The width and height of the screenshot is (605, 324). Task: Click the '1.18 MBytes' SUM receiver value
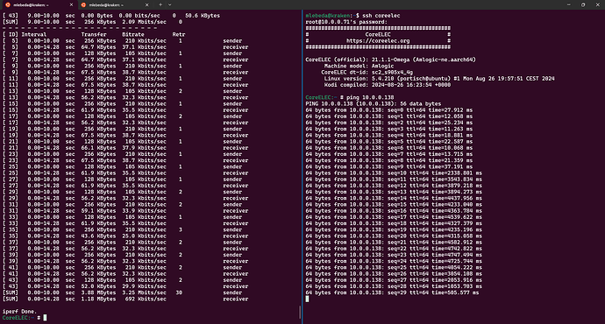[98, 299]
